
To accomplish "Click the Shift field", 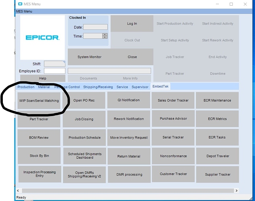I will [x=54, y=64].
